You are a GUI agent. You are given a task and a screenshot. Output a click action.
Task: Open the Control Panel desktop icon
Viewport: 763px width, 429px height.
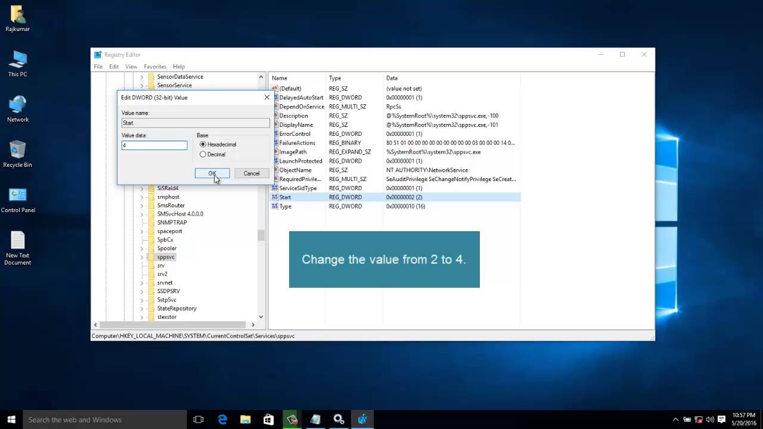17,197
